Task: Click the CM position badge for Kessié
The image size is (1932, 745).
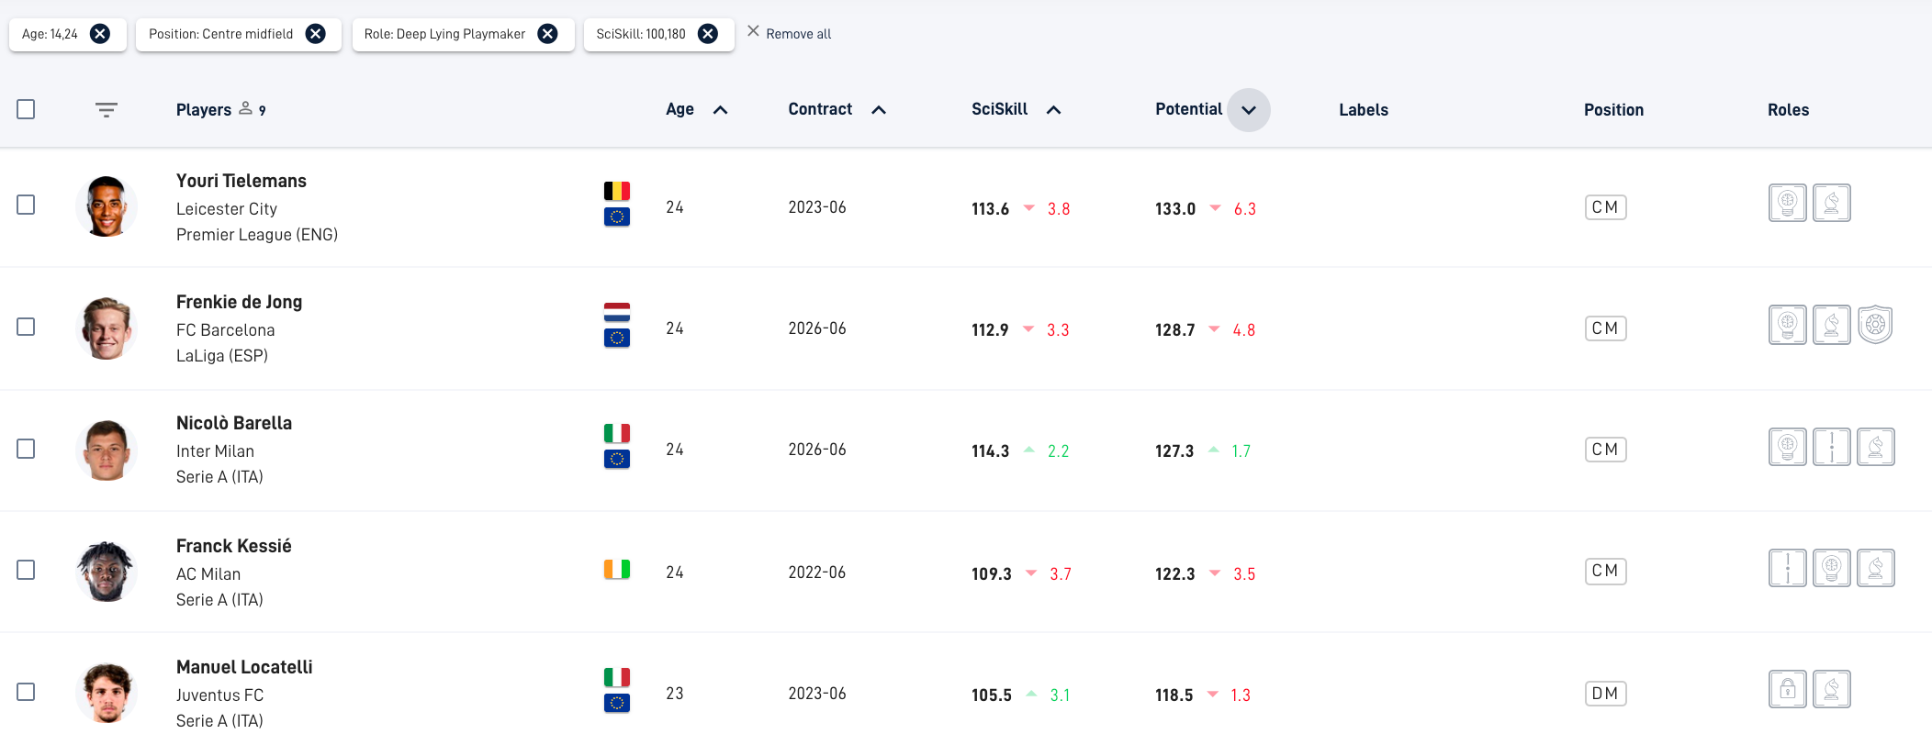Action: point(1606,572)
